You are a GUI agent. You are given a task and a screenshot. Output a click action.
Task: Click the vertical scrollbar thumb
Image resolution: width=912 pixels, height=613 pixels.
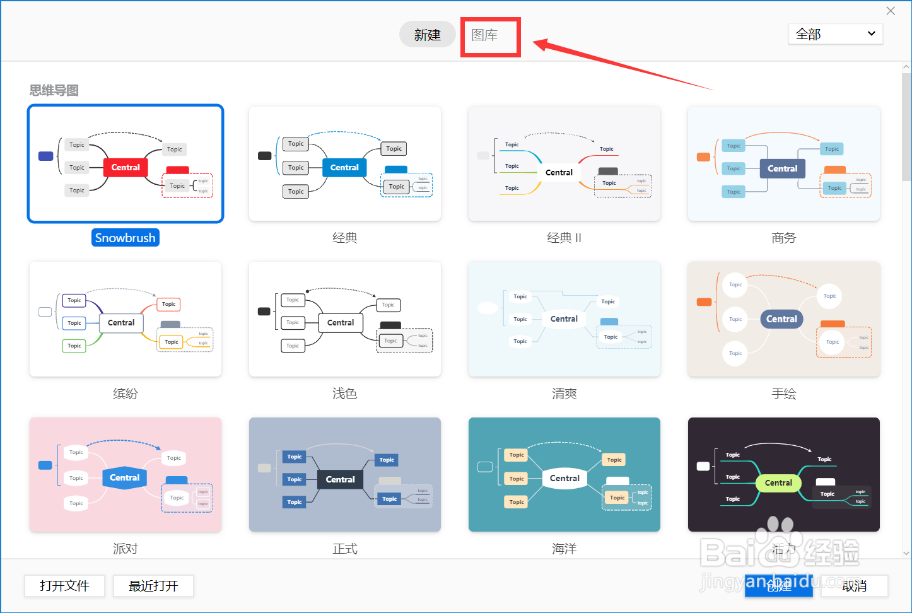(x=906, y=127)
